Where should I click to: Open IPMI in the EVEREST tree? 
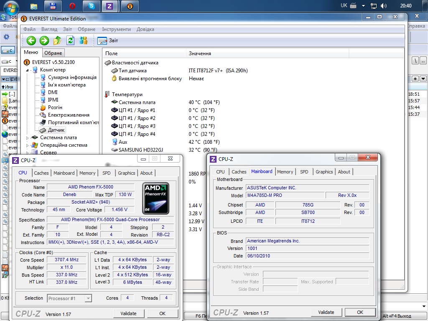(x=53, y=100)
